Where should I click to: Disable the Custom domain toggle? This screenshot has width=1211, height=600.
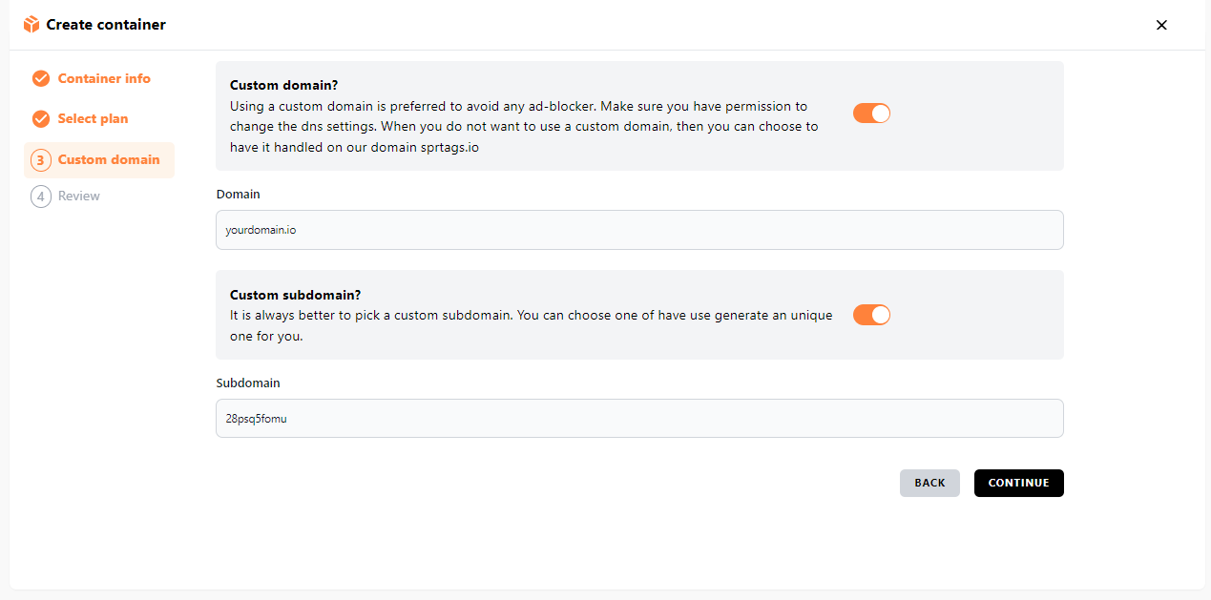(x=871, y=114)
